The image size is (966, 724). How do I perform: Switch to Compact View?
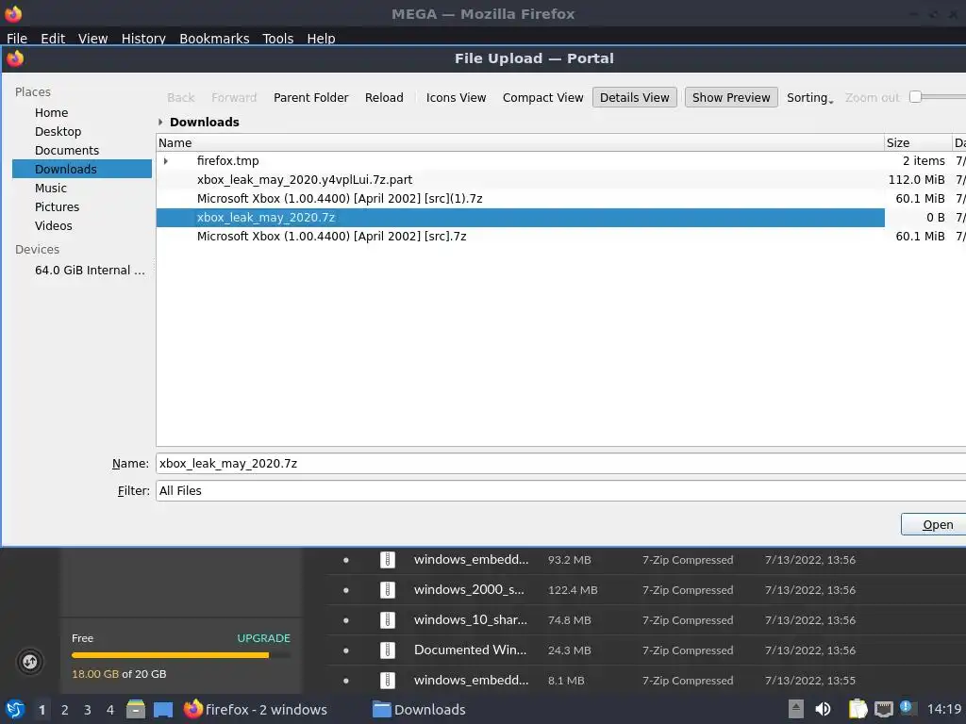tap(542, 97)
